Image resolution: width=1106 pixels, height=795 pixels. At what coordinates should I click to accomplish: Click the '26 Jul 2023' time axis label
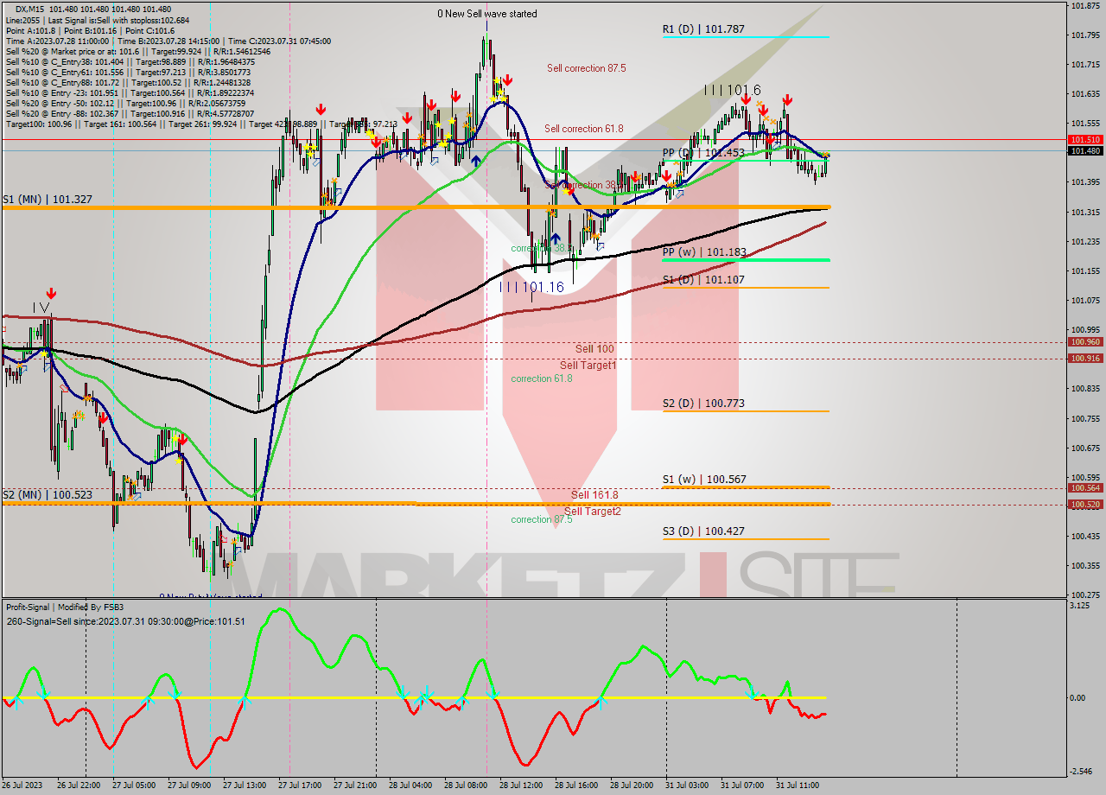(x=23, y=785)
